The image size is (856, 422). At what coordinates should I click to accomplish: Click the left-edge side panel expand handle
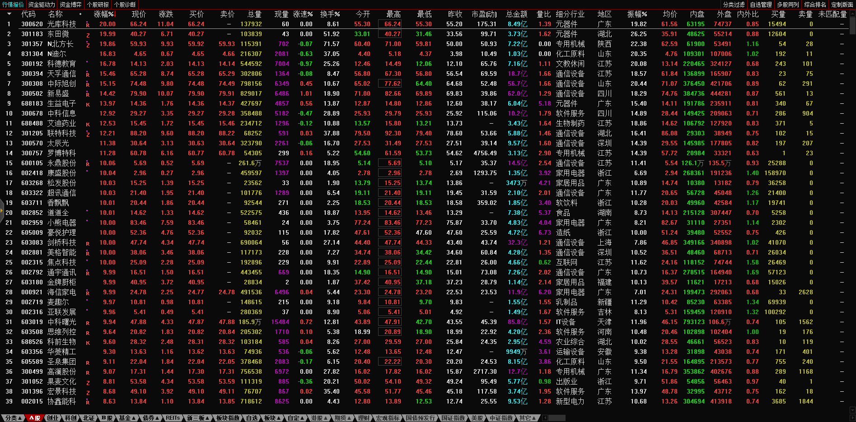coord(2,210)
